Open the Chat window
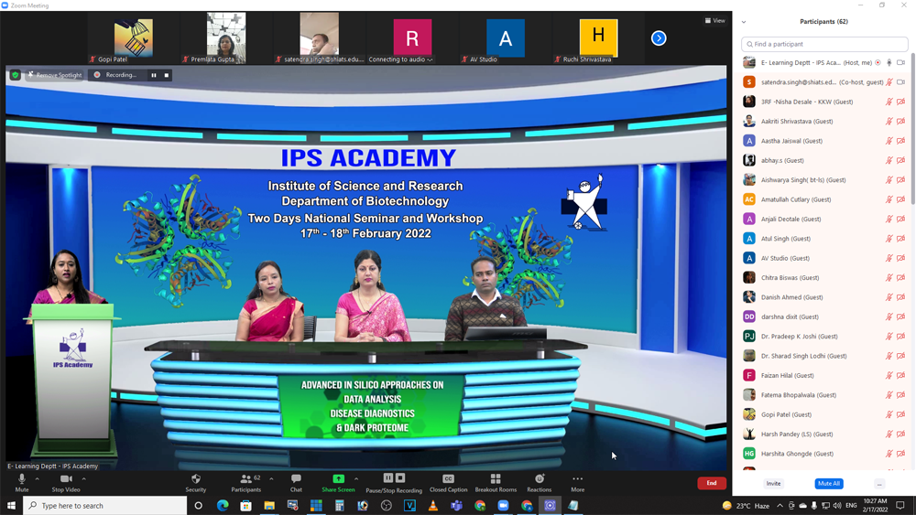This screenshot has width=916, height=515. [x=296, y=482]
